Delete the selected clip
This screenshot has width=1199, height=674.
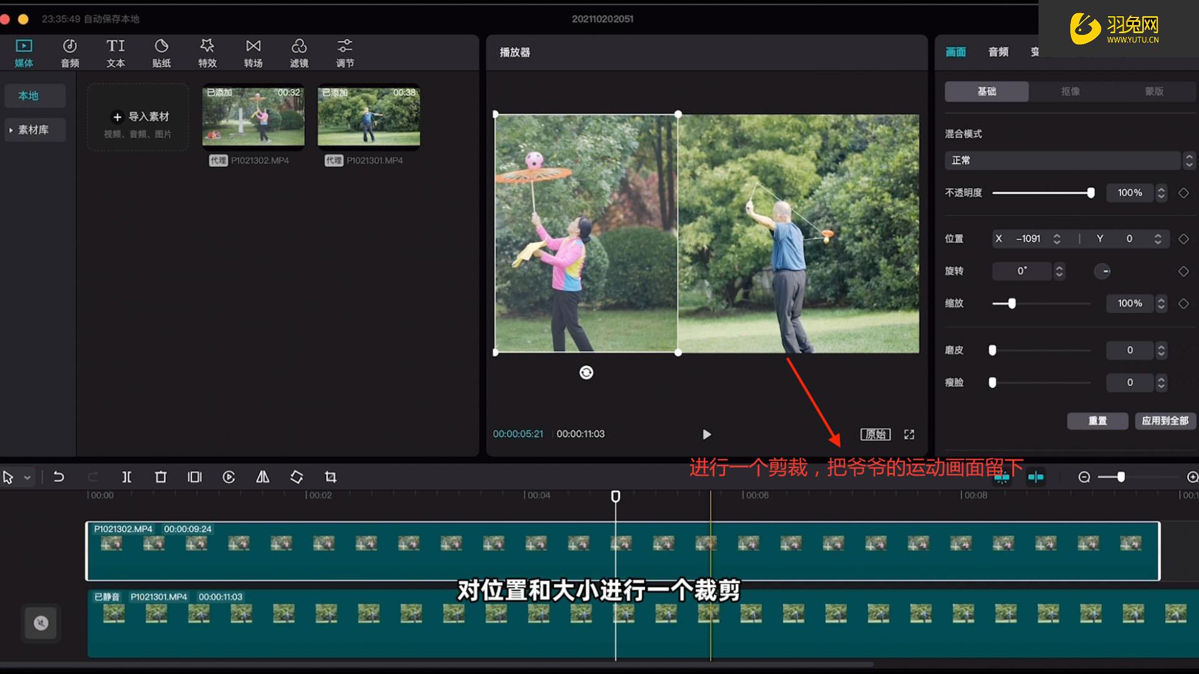pos(160,477)
